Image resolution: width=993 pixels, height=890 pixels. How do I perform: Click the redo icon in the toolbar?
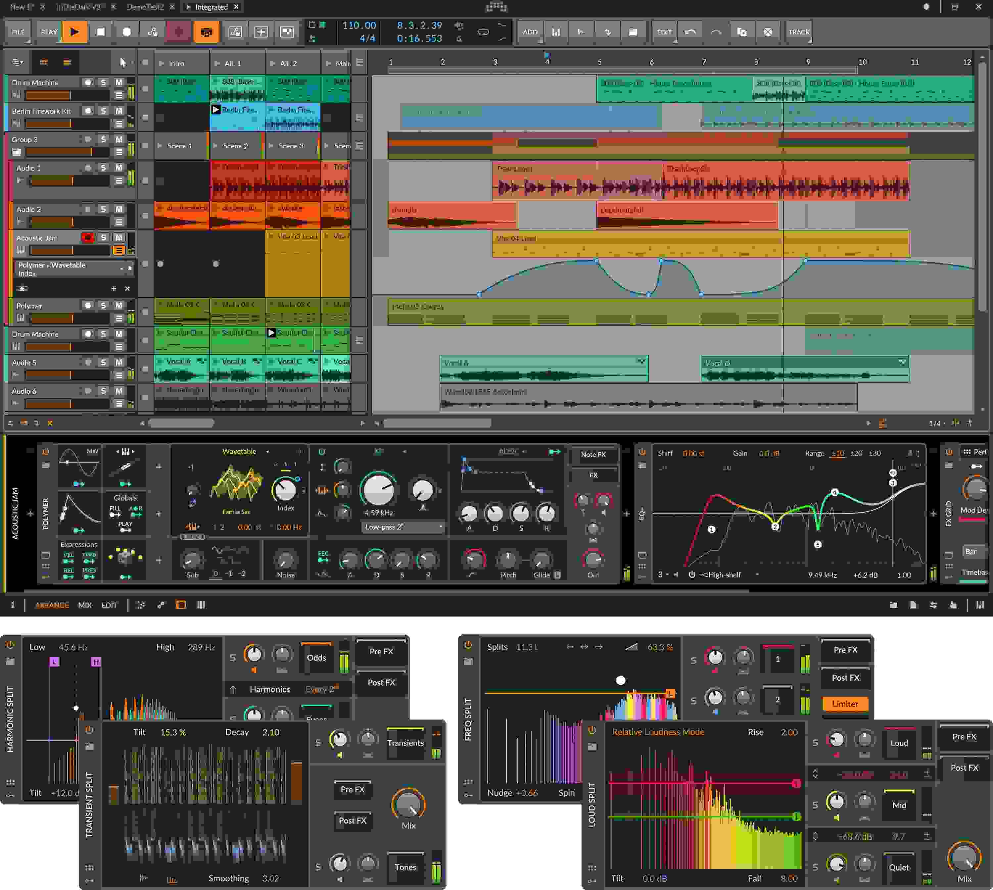pyautogui.click(x=715, y=32)
